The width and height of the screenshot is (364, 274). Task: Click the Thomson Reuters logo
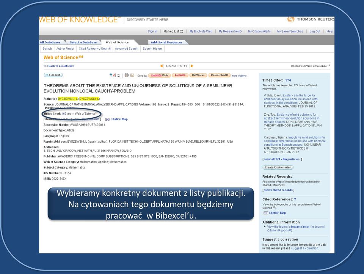(311, 19)
